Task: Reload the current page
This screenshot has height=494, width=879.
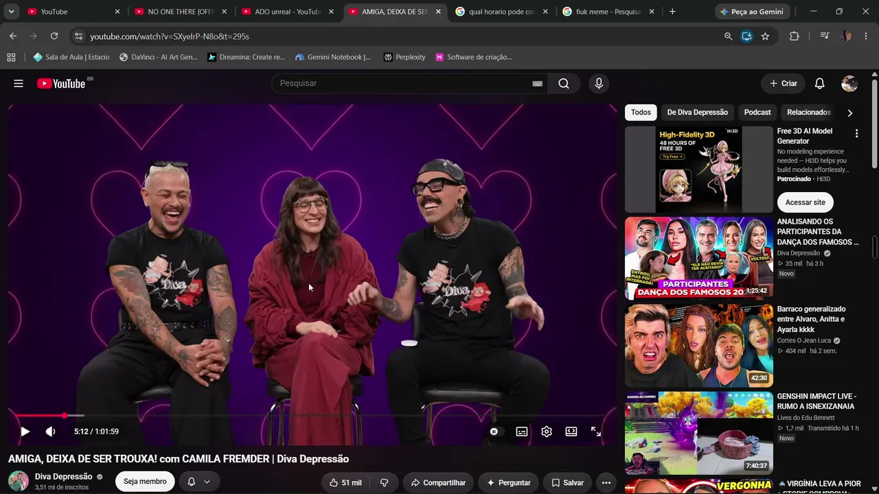Action: pyautogui.click(x=54, y=36)
